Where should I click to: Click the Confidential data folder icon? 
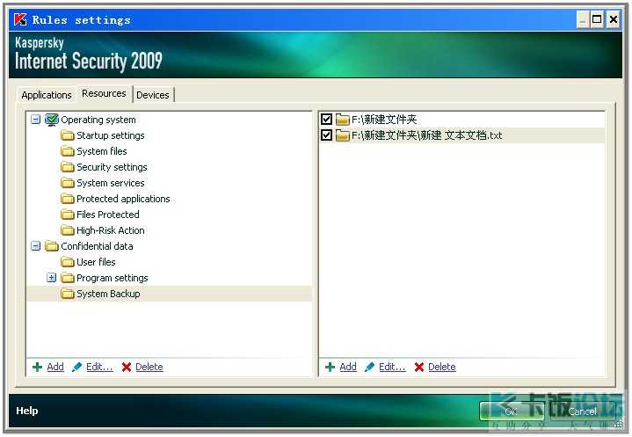coord(52,246)
